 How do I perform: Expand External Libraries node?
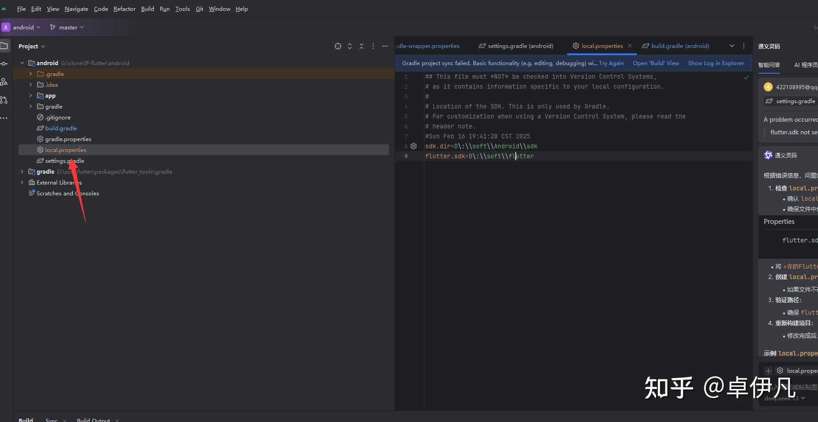22,182
